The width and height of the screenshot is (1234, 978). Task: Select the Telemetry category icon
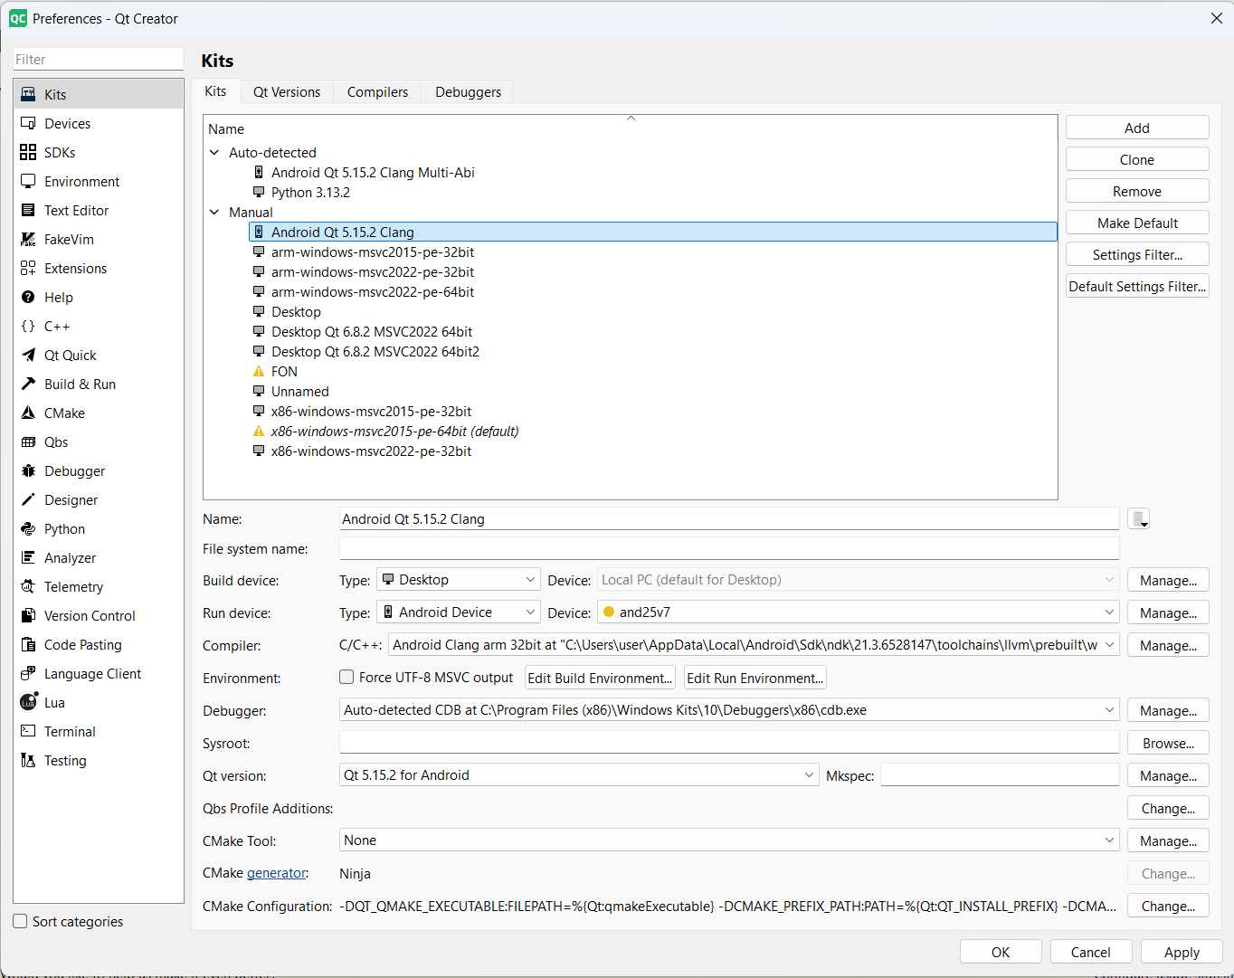coord(28,586)
